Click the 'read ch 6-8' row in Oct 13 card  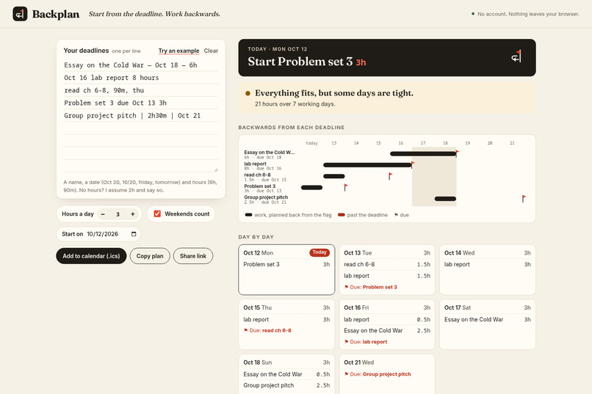click(x=387, y=265)
